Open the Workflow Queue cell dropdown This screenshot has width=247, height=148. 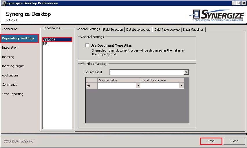(182, 85)
